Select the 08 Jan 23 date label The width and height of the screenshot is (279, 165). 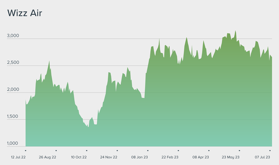tap(140, 157)
